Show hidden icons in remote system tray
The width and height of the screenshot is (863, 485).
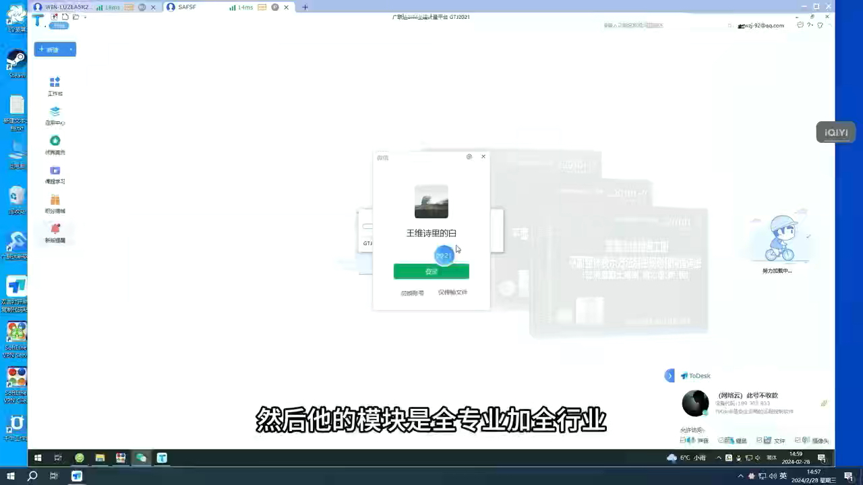pos(719,458)
